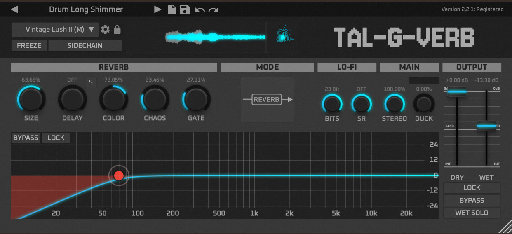Viewport: 512px width, 234px height.
Task: Click the REVERB section header
Action: [114, 67]
